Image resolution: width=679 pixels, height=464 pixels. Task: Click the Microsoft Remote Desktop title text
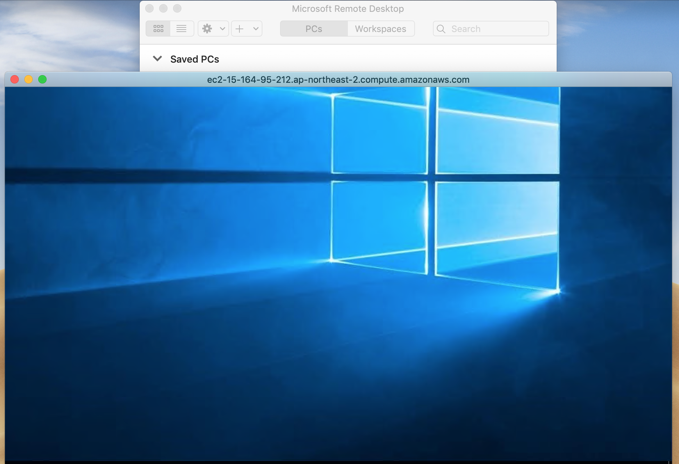tap(347, 9)
